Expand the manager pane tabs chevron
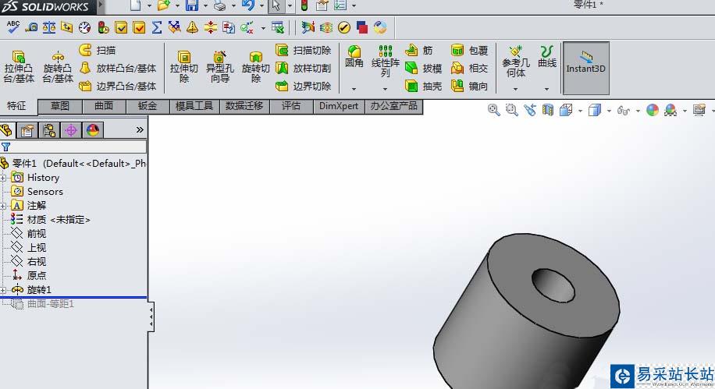 point(140,130)
